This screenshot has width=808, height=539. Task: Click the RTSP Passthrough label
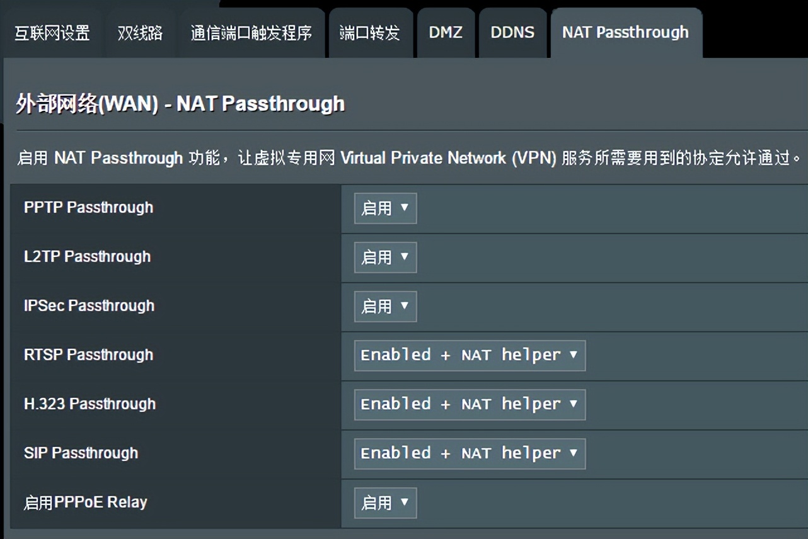[x=88, y=355]
